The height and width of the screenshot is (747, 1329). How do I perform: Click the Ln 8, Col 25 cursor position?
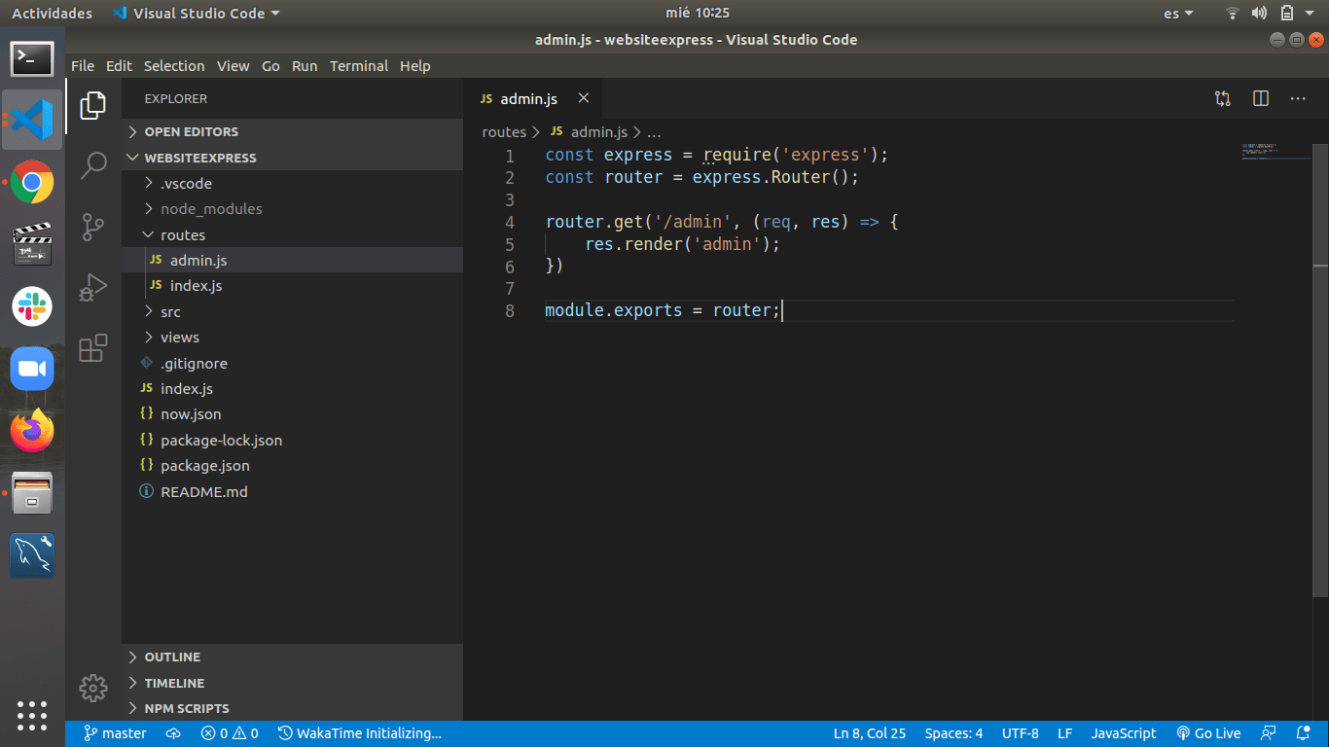point(870,733)
